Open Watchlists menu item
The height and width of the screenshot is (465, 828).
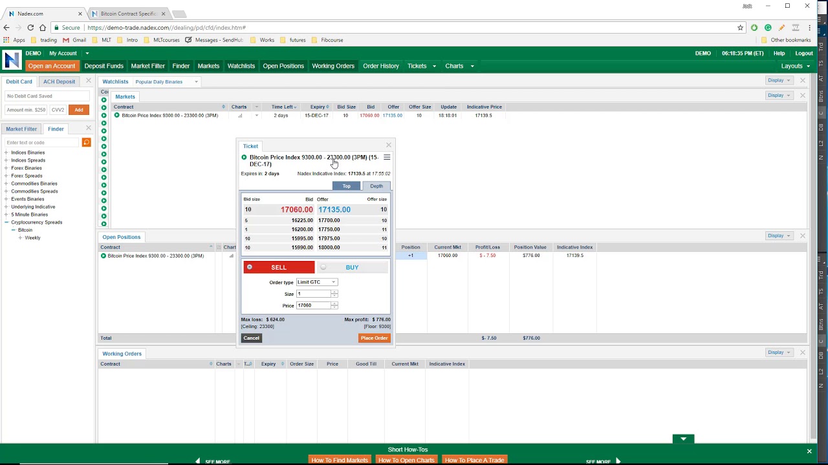tap(241, 66)
